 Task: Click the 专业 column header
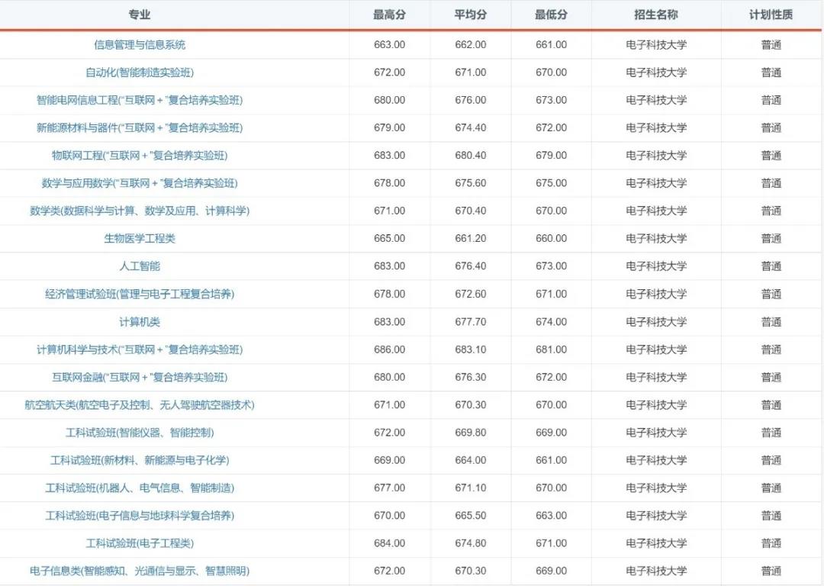[139, 14]
